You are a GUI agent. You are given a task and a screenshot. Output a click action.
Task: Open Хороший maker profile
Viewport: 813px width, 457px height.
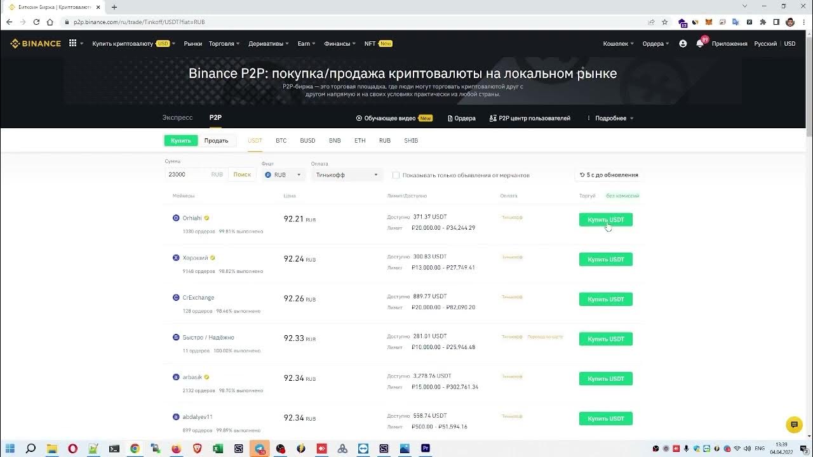tap(195, 258)
